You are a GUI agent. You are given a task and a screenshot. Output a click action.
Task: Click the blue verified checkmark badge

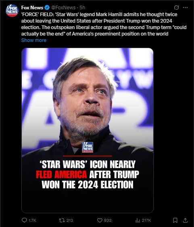click(x=47, y=8)
